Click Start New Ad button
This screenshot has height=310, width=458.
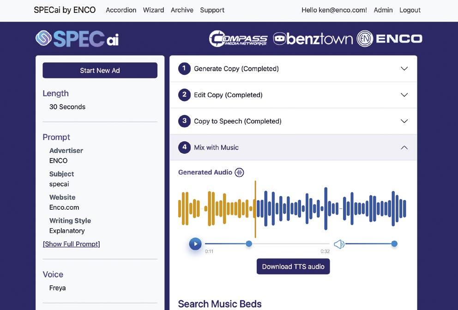[x=100, y=70]
